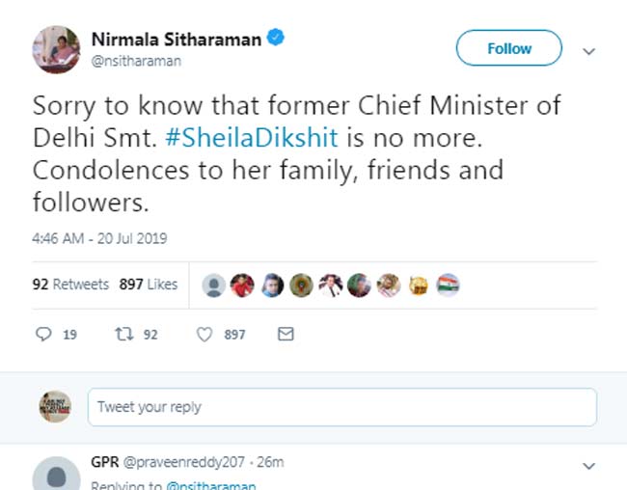Viewport: 627px width, 490px height.
Task: Click the Indian flag liker avatar
Action: pyautogui.click(x=448, y=285)
